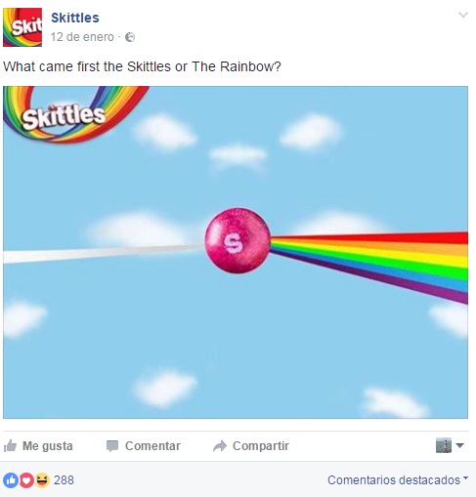Viewport: 476px width, 497px height.
Task: Click the blue Like reaction icon
Action: point(11,480)
